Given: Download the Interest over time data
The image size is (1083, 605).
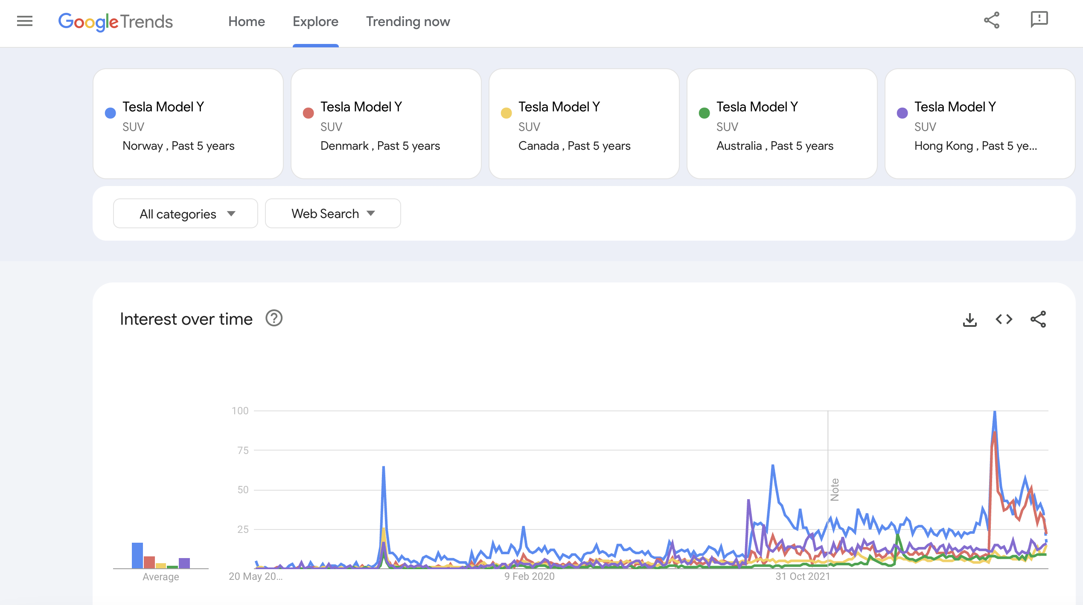Looking at the screenshot, I should [x=970, y=319].
